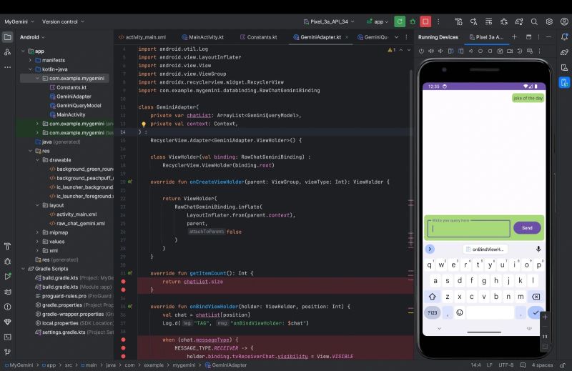
Task: Open the MyGemini project dropdown
Action: pos(19,21)
